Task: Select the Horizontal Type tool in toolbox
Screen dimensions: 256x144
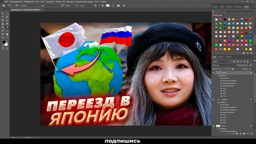Action: (x=7, y=27)
